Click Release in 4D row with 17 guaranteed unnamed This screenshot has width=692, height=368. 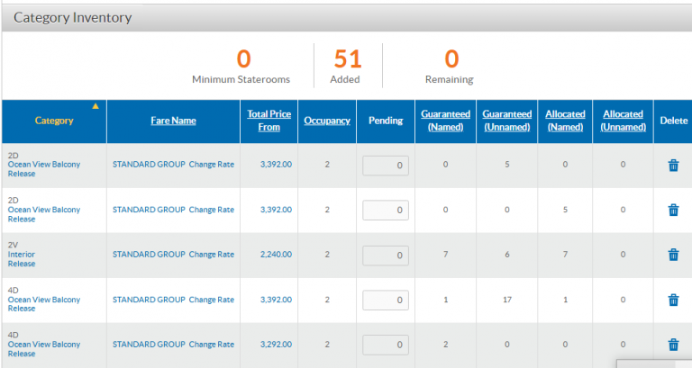[x=22, y=309]
